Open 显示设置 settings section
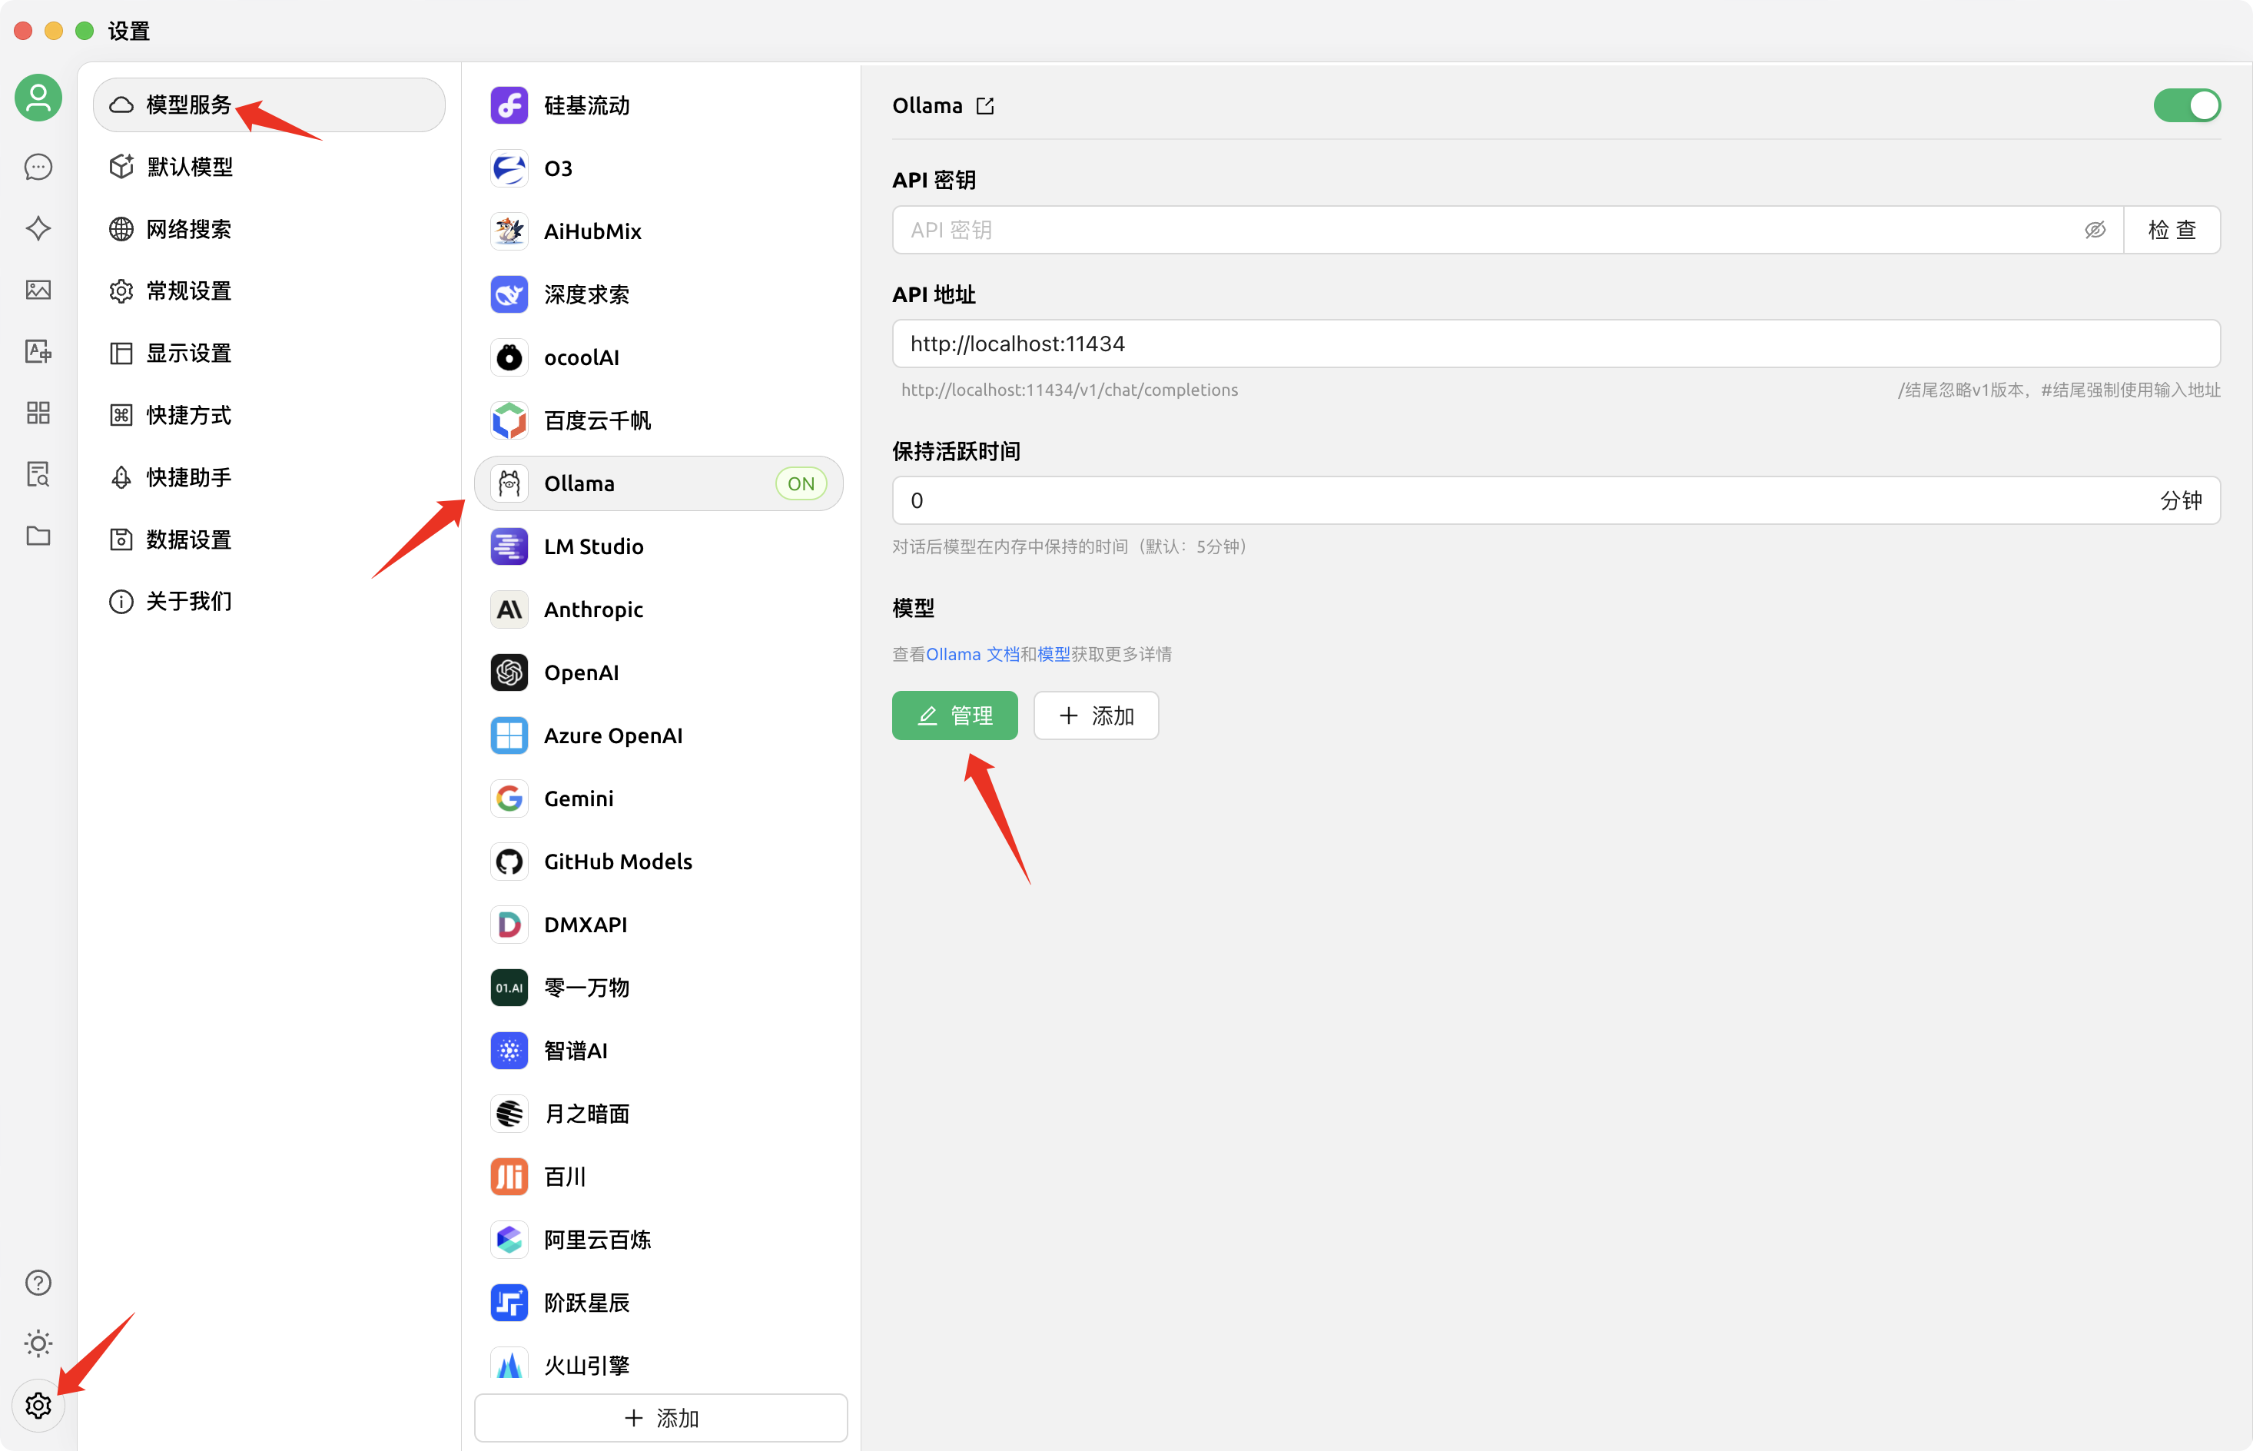The height and width of the screenshot is (1451, 2253). pyautogui.click(x=268, y=354)
